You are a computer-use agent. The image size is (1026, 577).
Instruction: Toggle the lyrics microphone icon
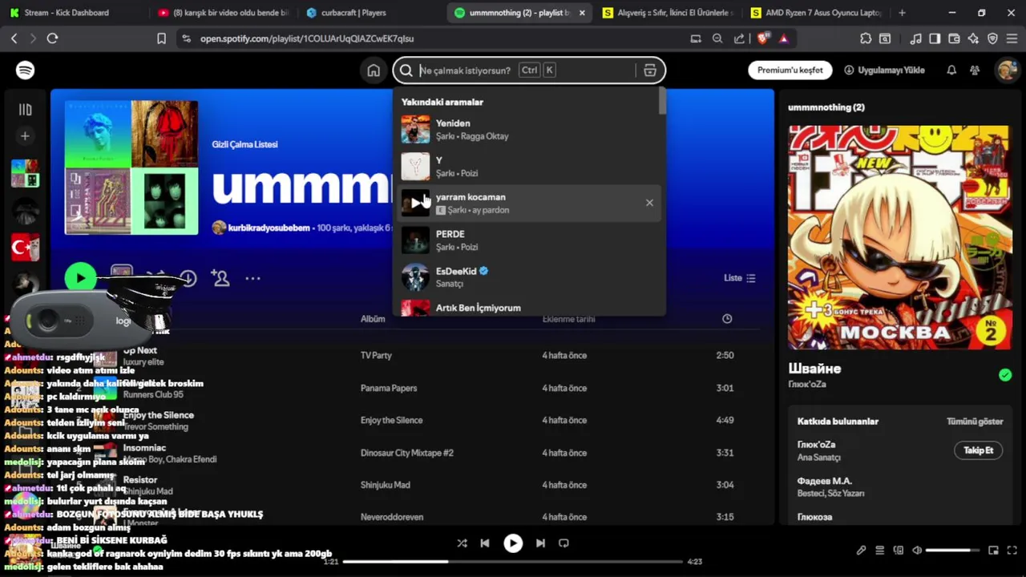coord(861,551)
